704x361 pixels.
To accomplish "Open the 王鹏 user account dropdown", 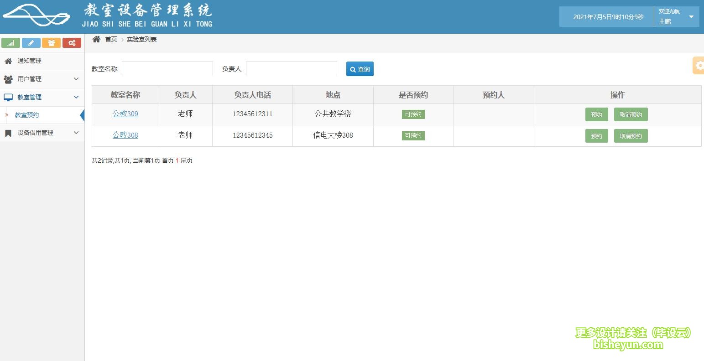I will (676, 17).
